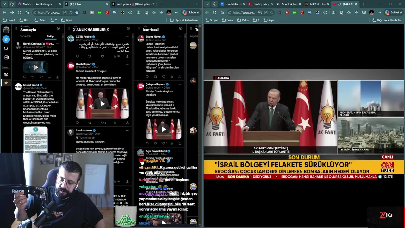Open the right browser's tab search dropdown
405x228 pixels.
pos(207,4)
